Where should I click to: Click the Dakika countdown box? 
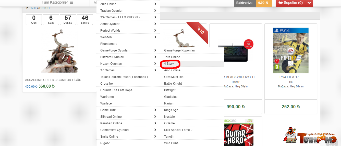(68, 20)
